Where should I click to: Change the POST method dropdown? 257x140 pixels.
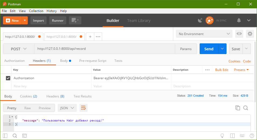19,49
